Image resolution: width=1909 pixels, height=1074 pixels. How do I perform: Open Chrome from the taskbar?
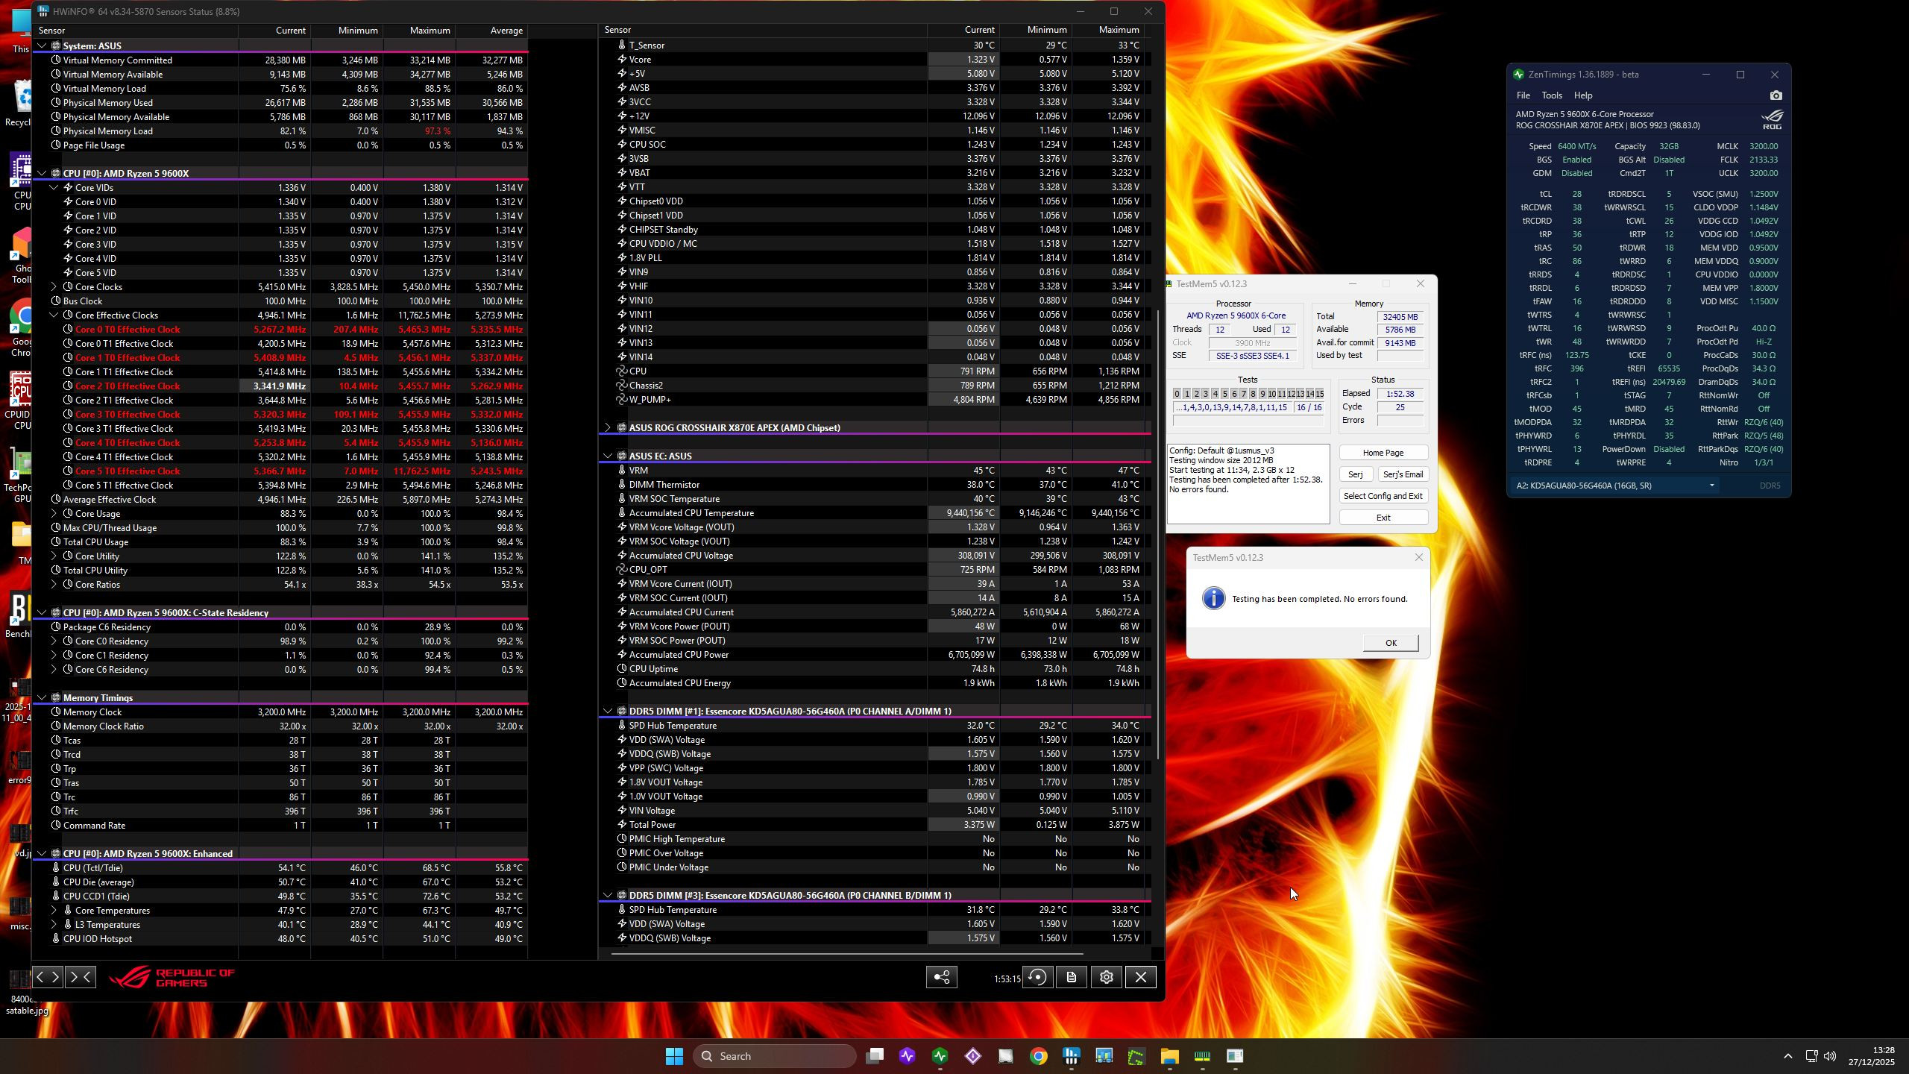click(x=1038, y=1056)
